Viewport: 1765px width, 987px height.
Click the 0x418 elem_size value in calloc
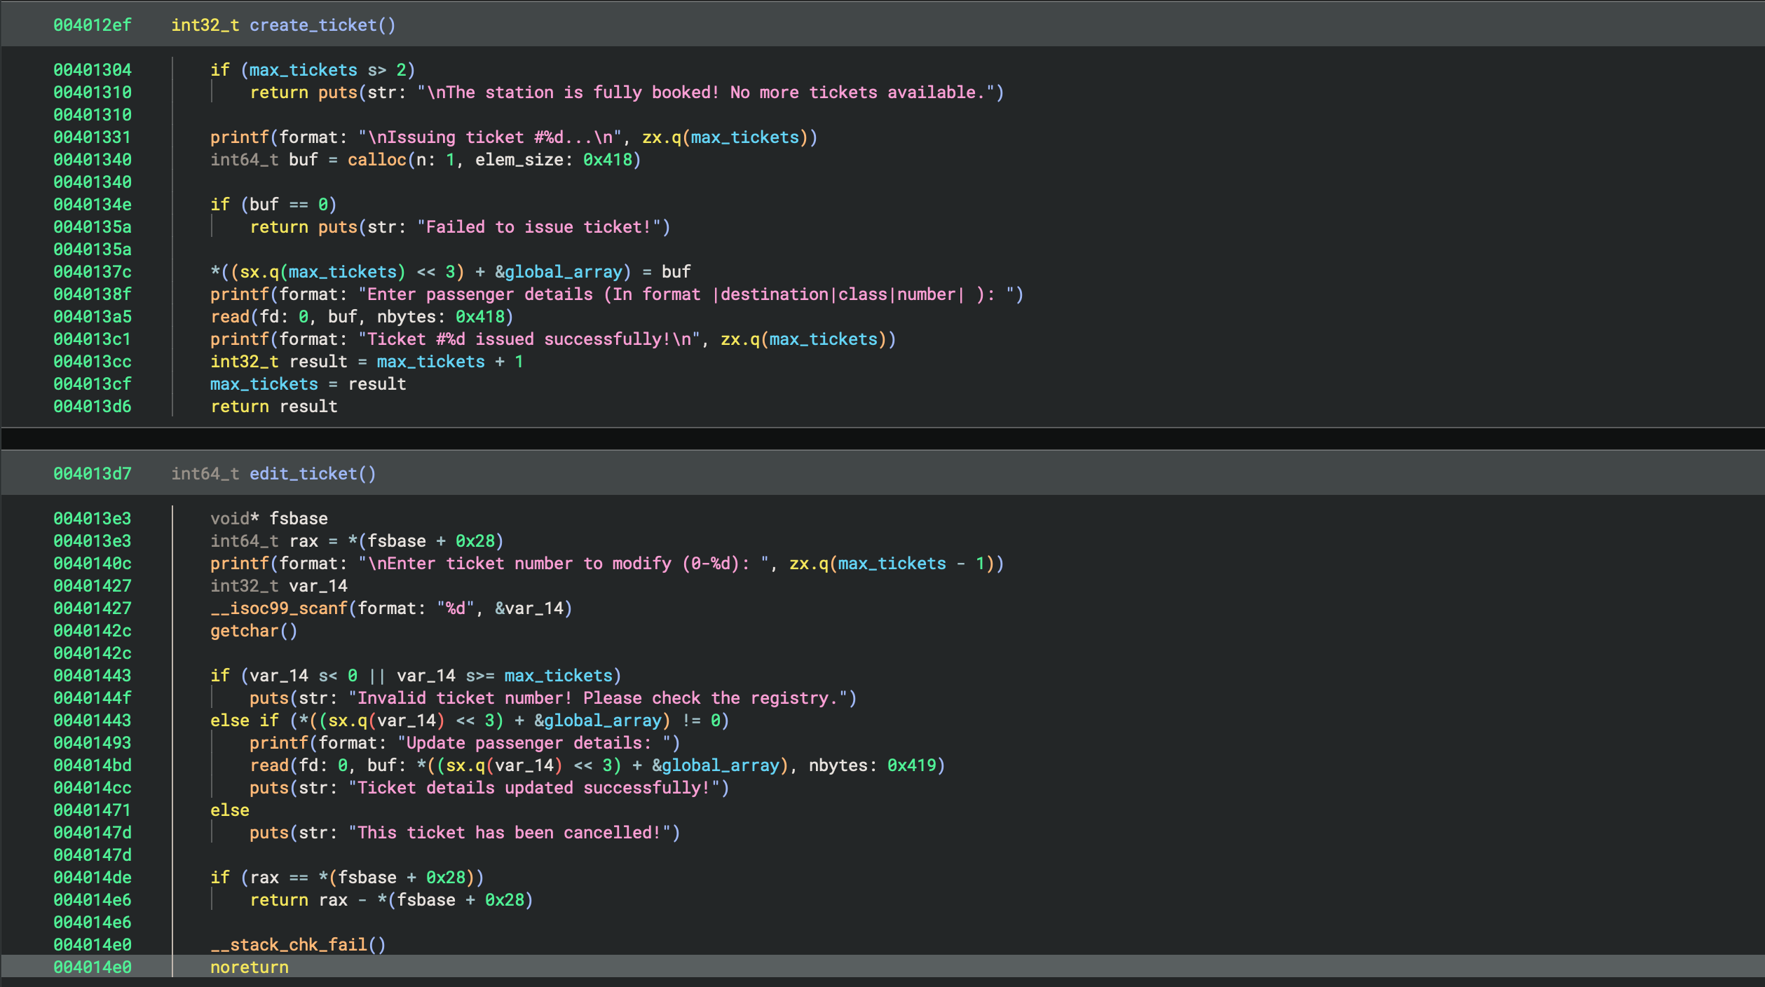pos(607,160)
